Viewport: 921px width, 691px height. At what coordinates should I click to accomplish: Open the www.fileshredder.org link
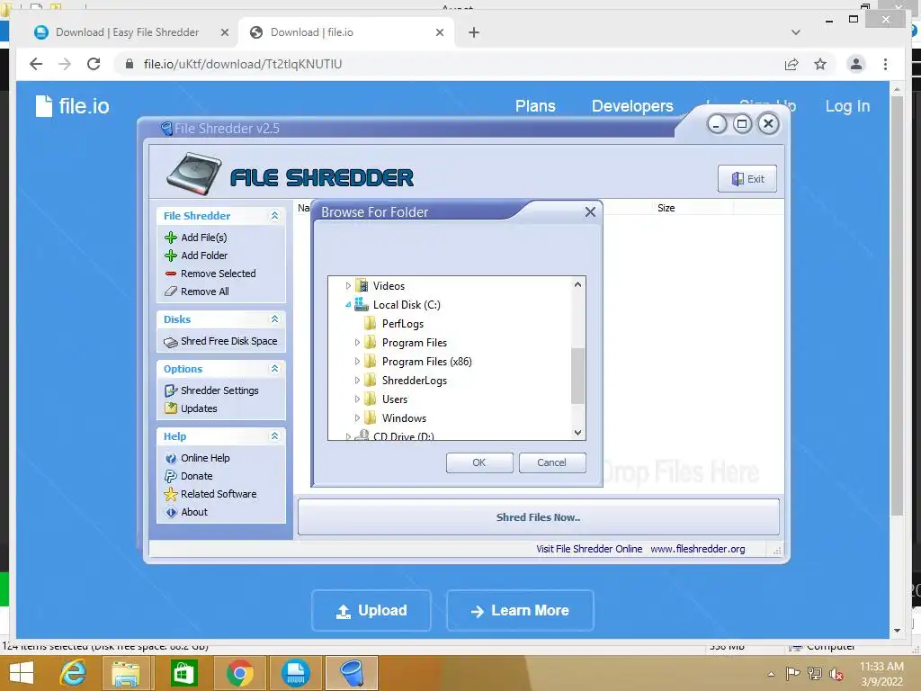697,549
